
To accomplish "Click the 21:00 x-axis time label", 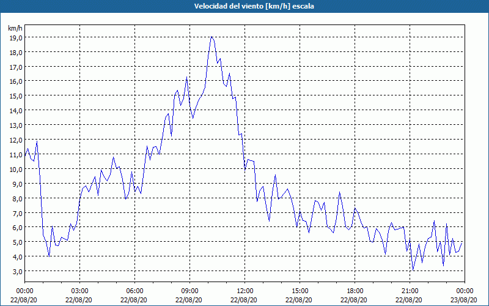I will pyautogui.click(x=410, y=291).
